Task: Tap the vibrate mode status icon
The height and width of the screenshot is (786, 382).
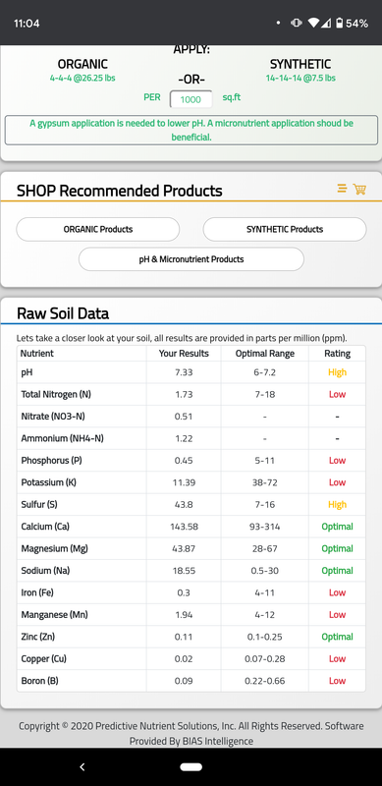Action: click(x=296, y=23)
